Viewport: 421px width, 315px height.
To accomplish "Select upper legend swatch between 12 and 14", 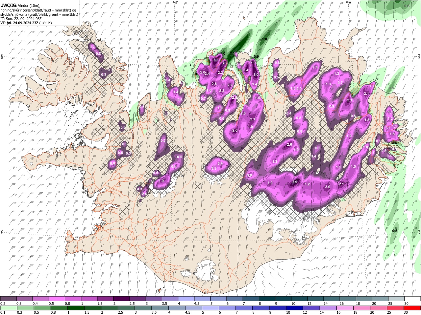I will coord(315,299).
